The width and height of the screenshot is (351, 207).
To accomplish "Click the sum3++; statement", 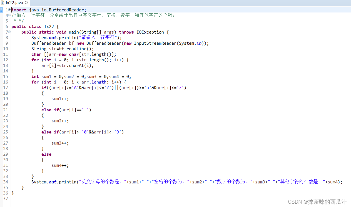I will click(60, 143).
